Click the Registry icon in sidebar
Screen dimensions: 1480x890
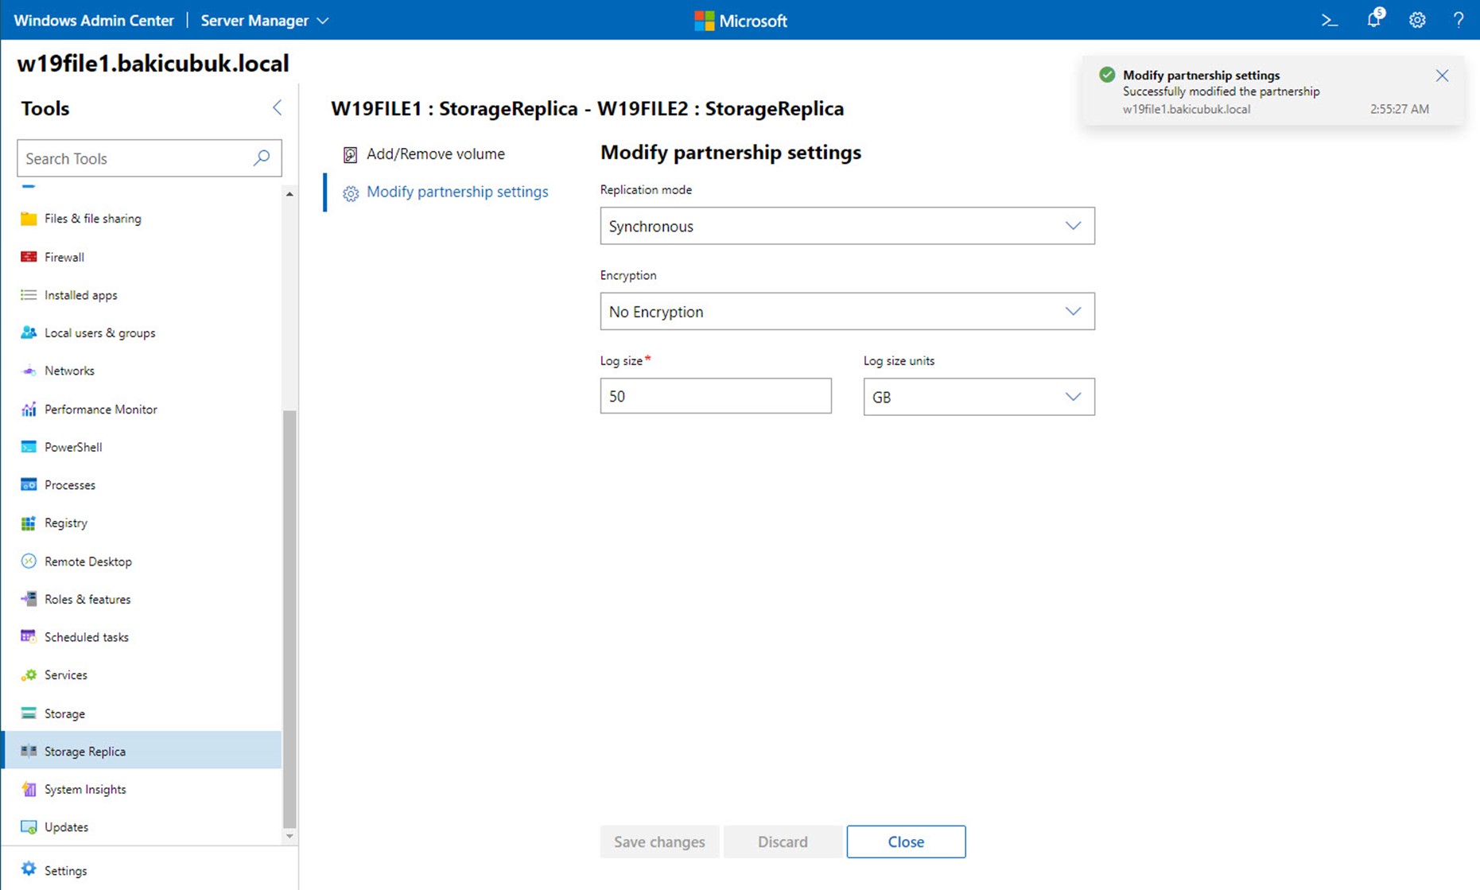tap(29, 523)
